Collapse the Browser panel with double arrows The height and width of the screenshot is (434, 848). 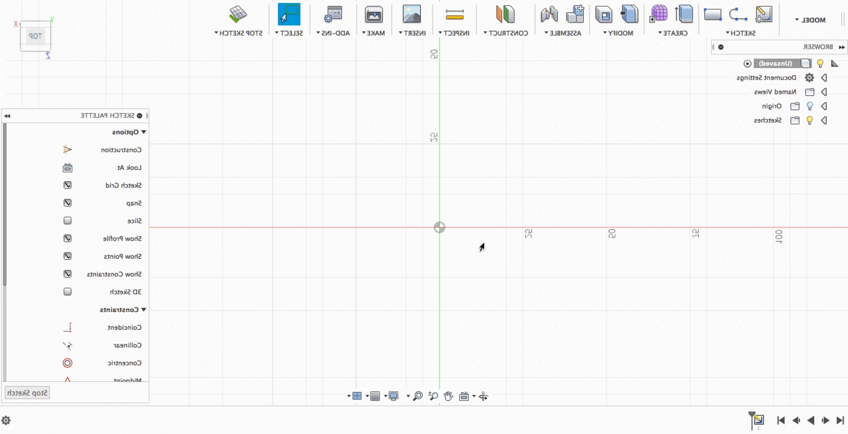[x=842, y=47]
